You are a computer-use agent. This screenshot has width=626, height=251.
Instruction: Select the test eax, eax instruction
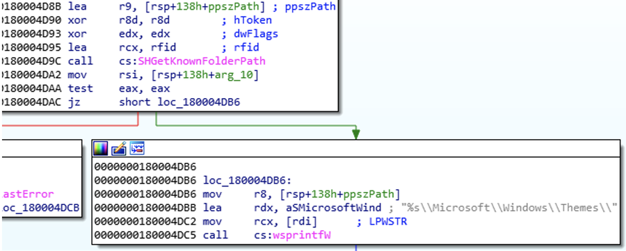coord(120,88)
